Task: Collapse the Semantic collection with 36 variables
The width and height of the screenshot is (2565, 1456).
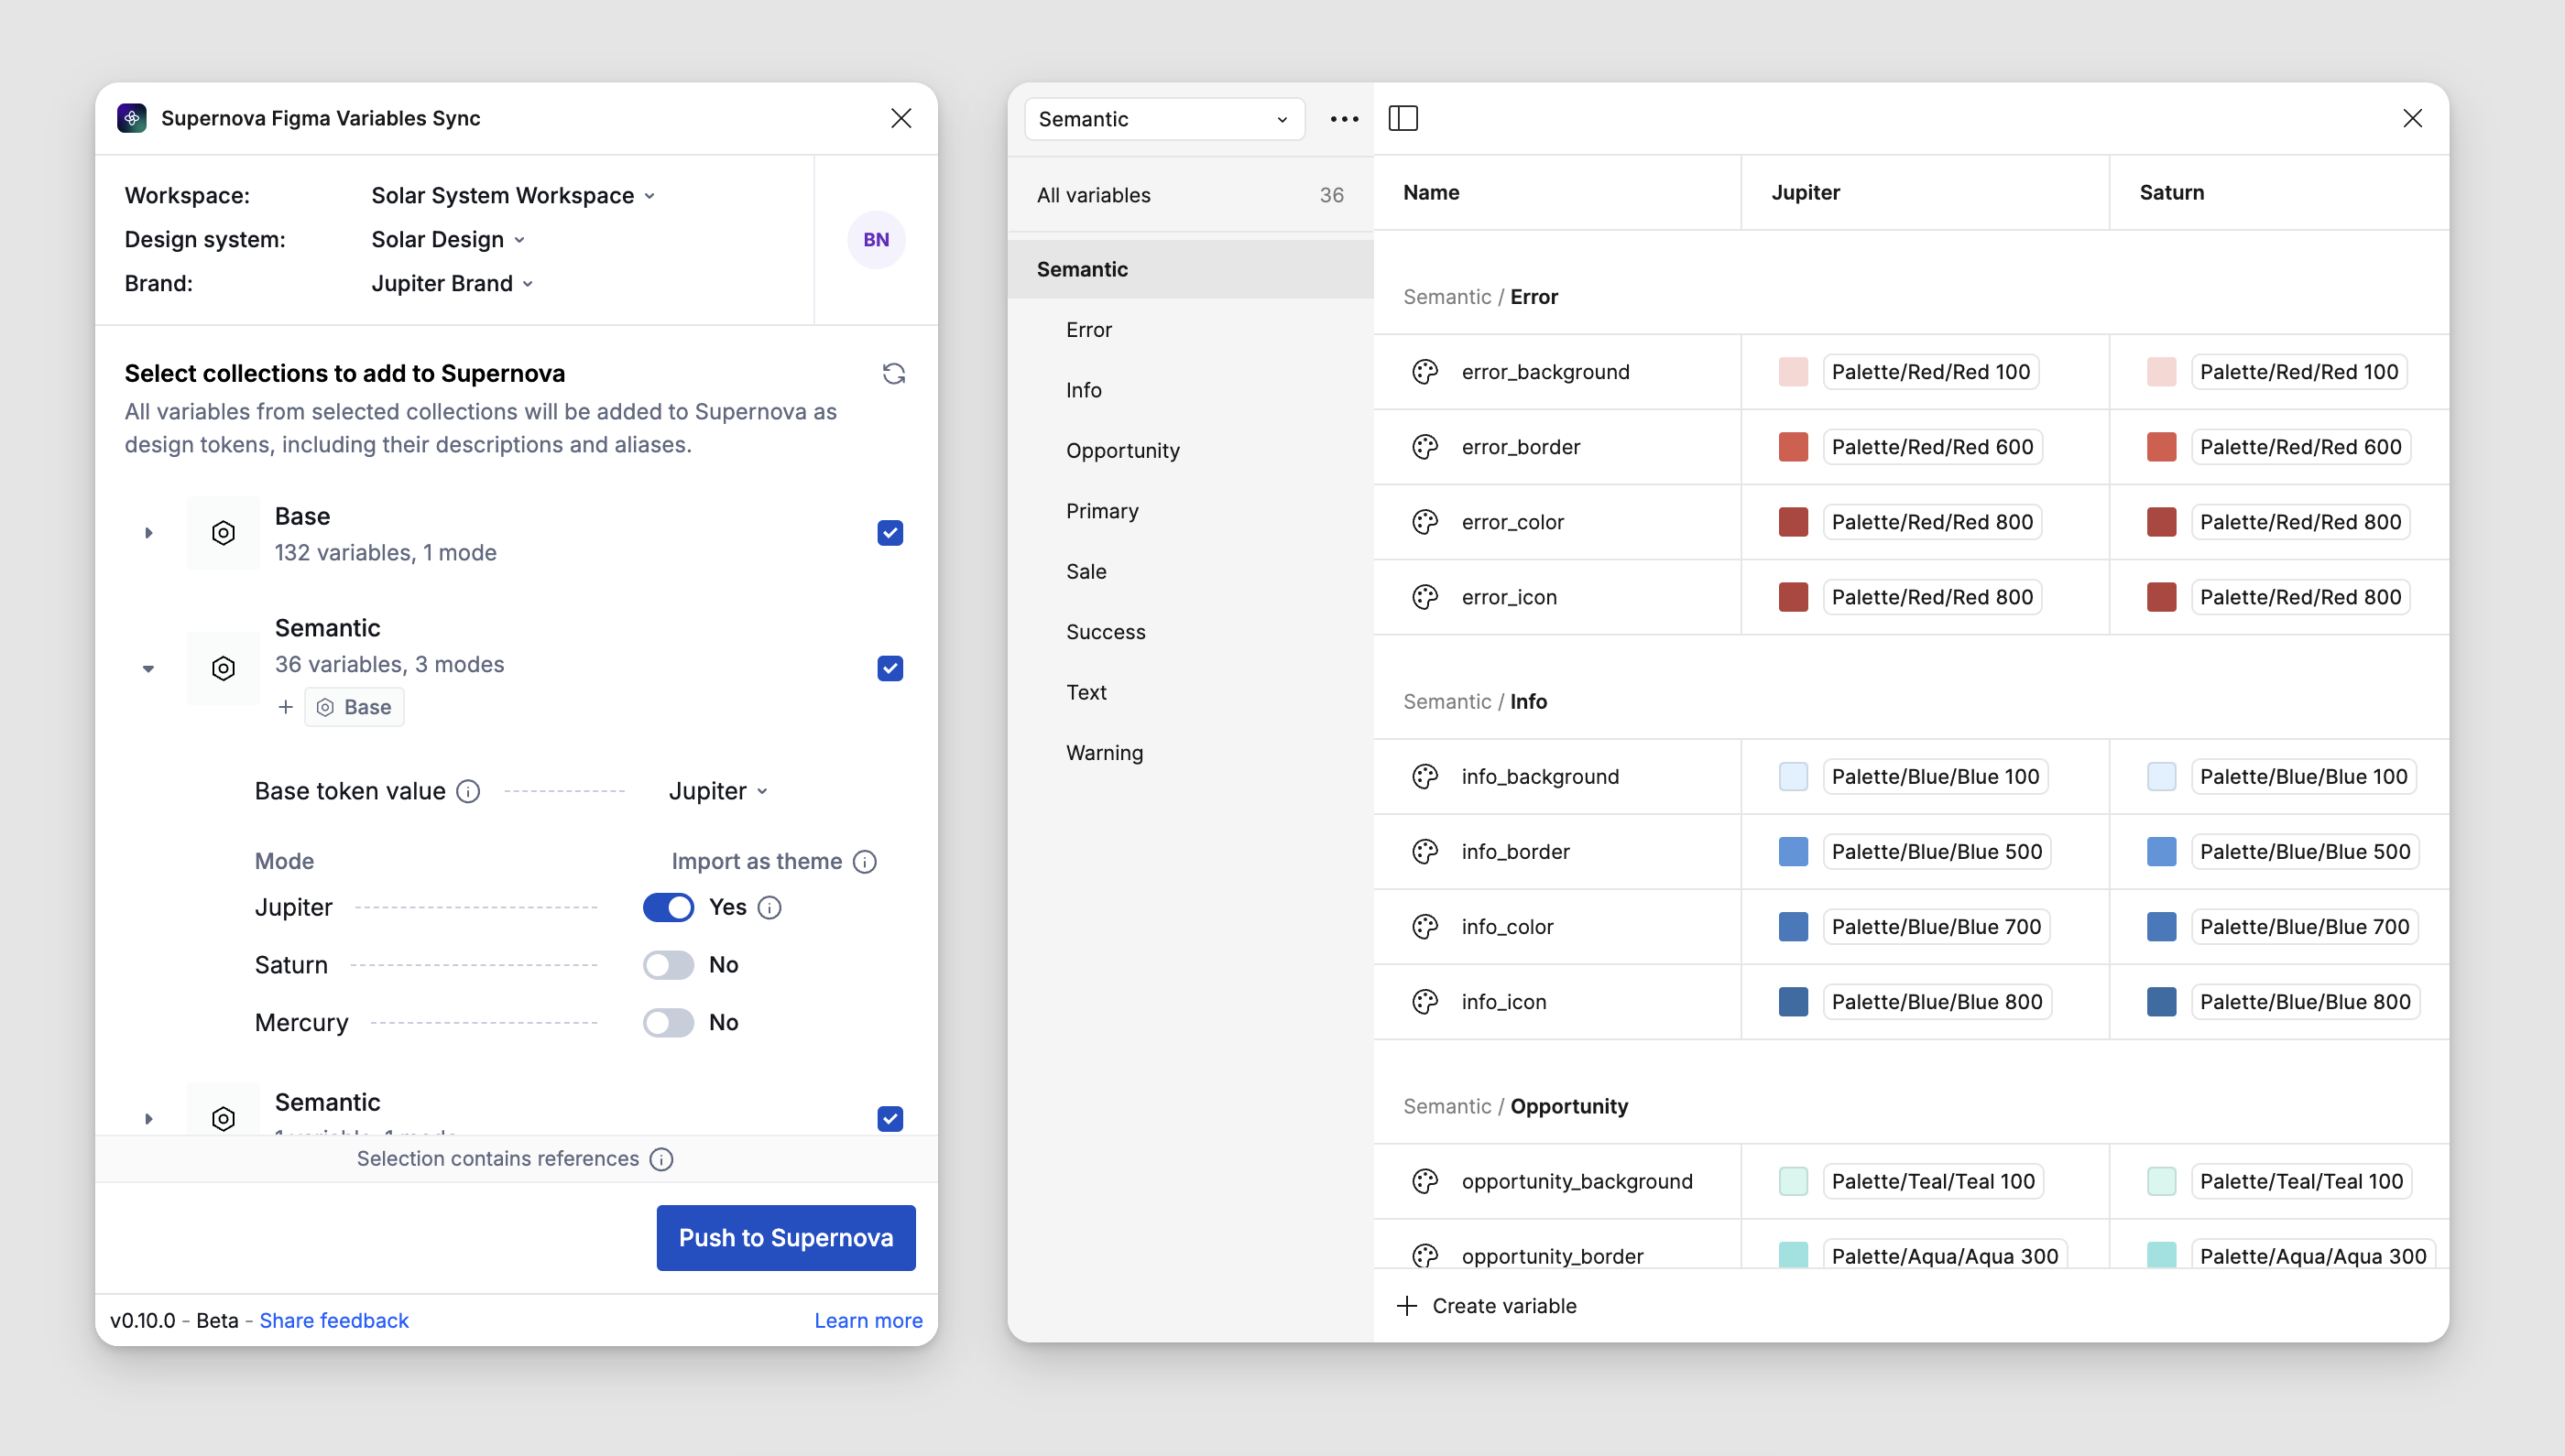Action: [x=148, y=669]
